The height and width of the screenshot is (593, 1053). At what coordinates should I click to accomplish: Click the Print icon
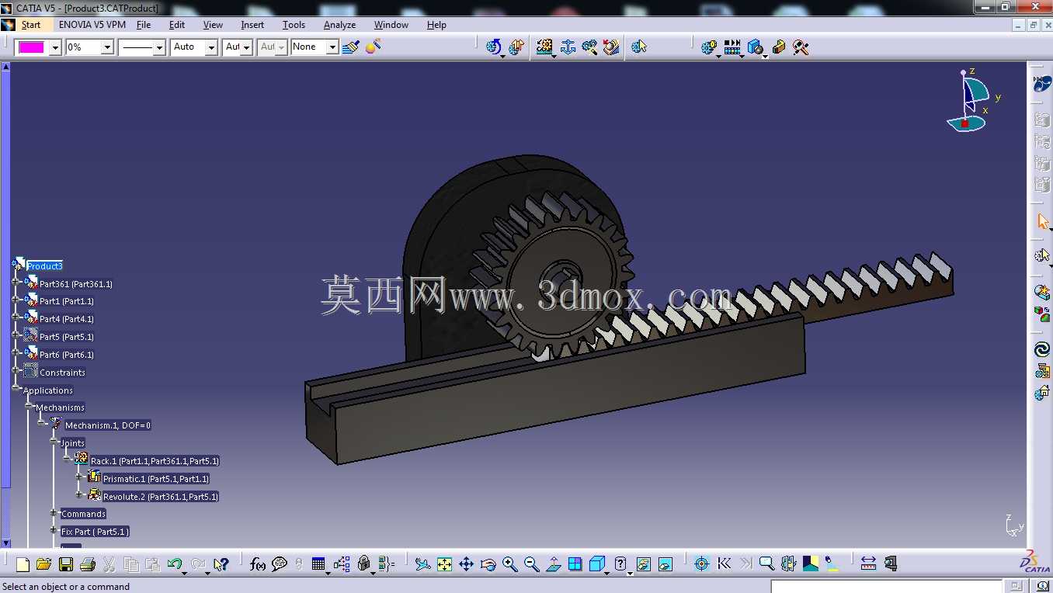pyautogui.click(x=88, y=564)
